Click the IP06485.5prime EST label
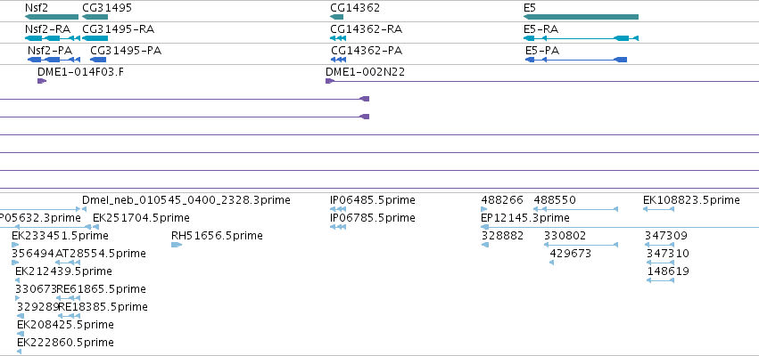This screenshot has height=356, width=759. click(x=373, y=200)
